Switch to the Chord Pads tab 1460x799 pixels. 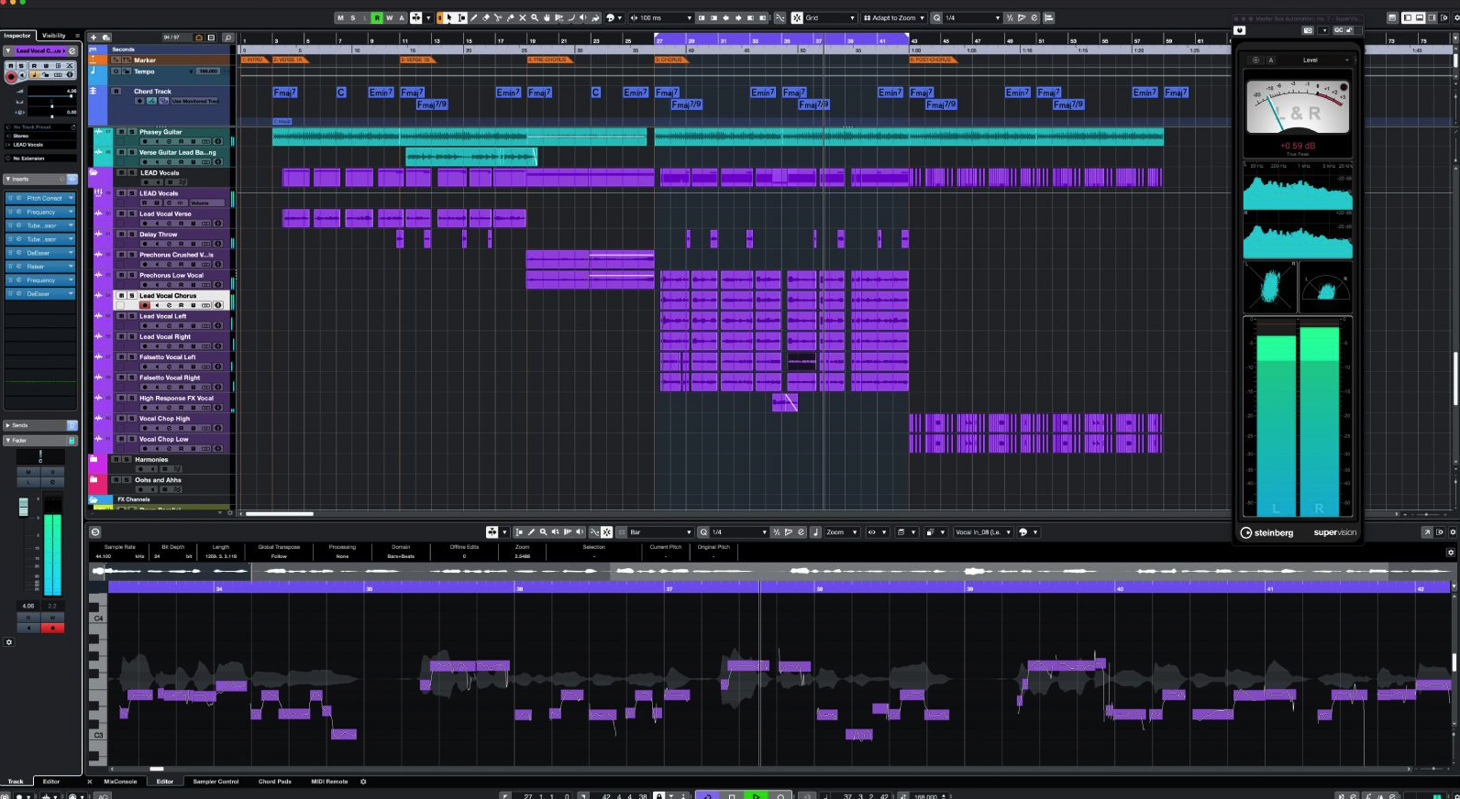click(x=274, y=782)
